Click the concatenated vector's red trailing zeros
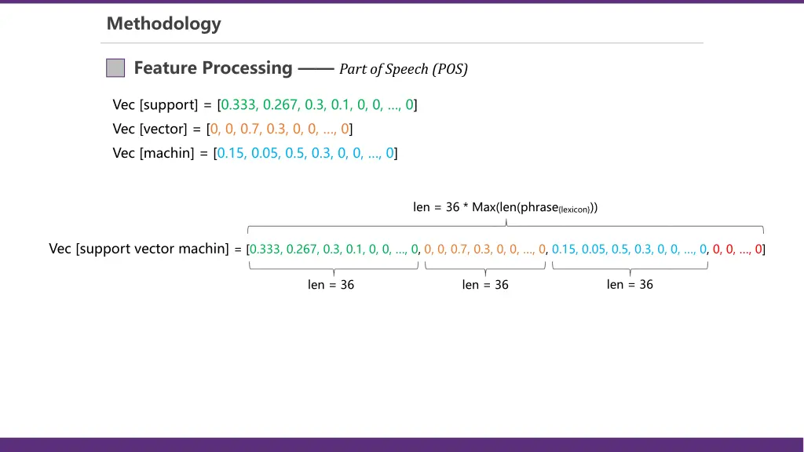 tap(736, 249)
